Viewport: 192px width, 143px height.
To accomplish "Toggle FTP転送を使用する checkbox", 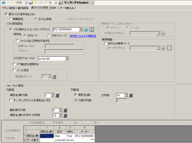I will [14, 64].
